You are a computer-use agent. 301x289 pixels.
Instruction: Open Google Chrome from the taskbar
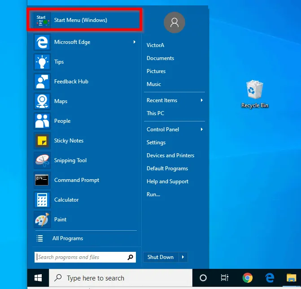coord(247,278)
